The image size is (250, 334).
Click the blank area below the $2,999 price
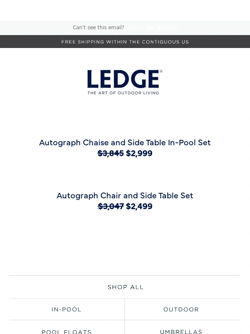[125, 173]
